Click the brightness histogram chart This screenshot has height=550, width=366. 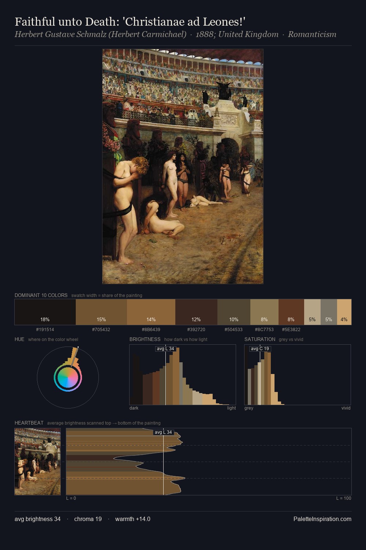(183, 375)
